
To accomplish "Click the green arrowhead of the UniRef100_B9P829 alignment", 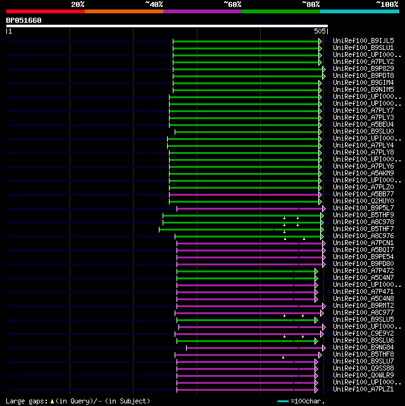I will click(x=324, y=70).
